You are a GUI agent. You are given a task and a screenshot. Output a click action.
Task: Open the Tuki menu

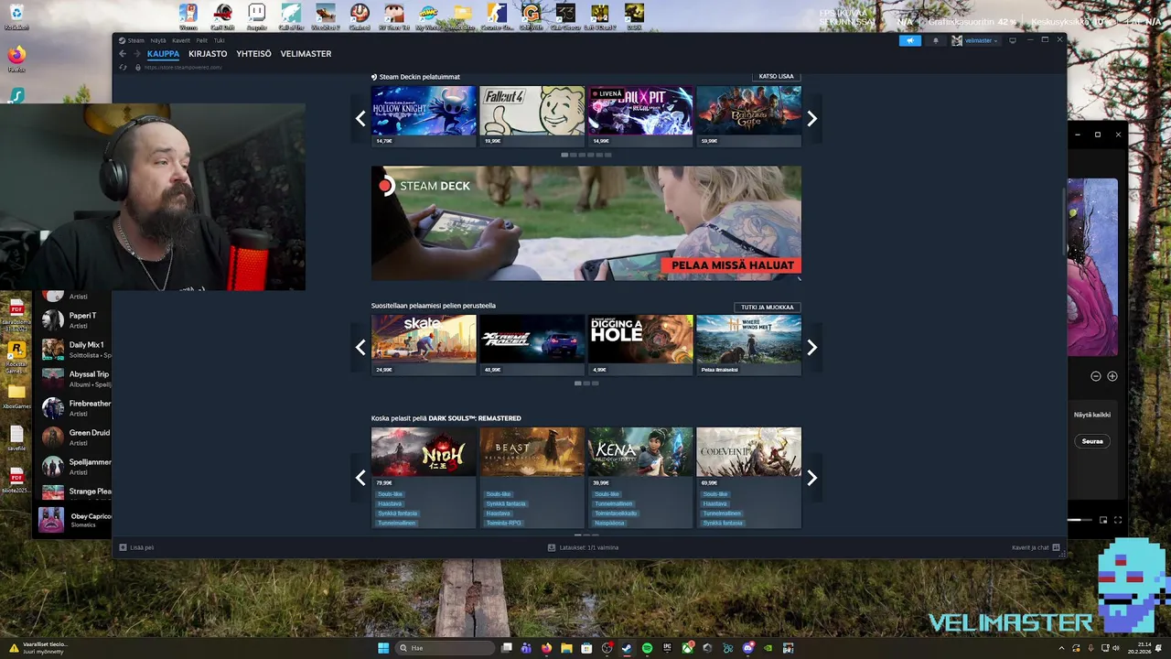(219, 40)
